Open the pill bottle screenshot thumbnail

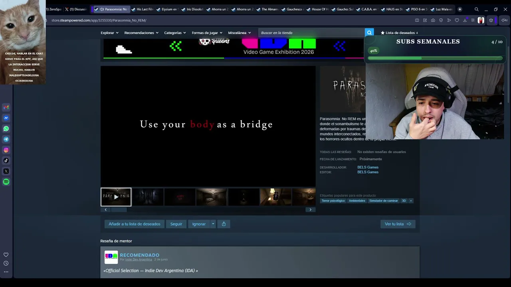click(x=275, y=197)
